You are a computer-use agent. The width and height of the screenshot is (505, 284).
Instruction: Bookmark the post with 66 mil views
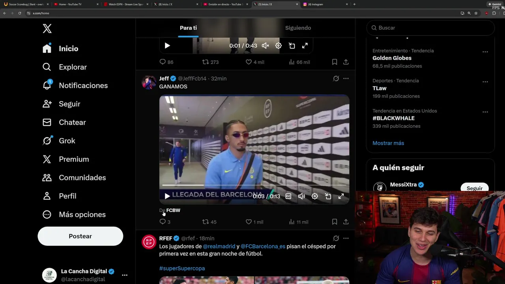[x=335, y=62]
